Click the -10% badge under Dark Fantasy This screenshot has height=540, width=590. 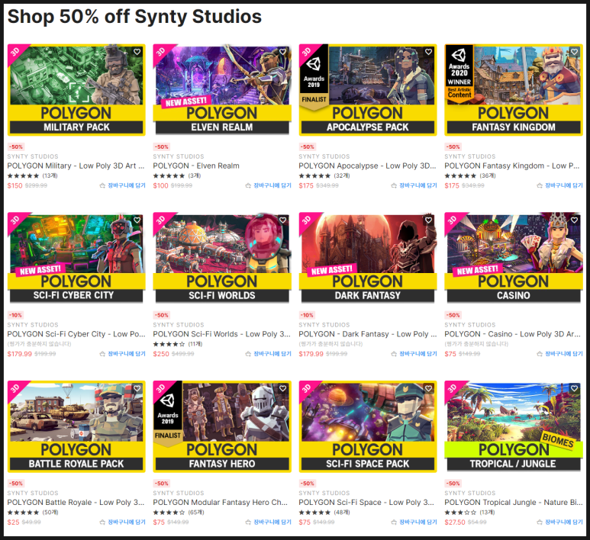click(308, 315)
